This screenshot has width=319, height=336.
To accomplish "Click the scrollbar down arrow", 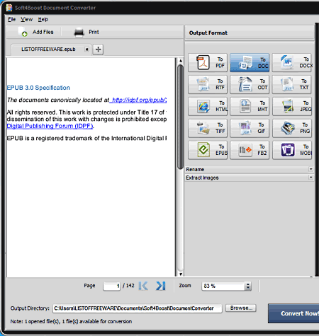I will pyautogui.click(x=181, y=274).
